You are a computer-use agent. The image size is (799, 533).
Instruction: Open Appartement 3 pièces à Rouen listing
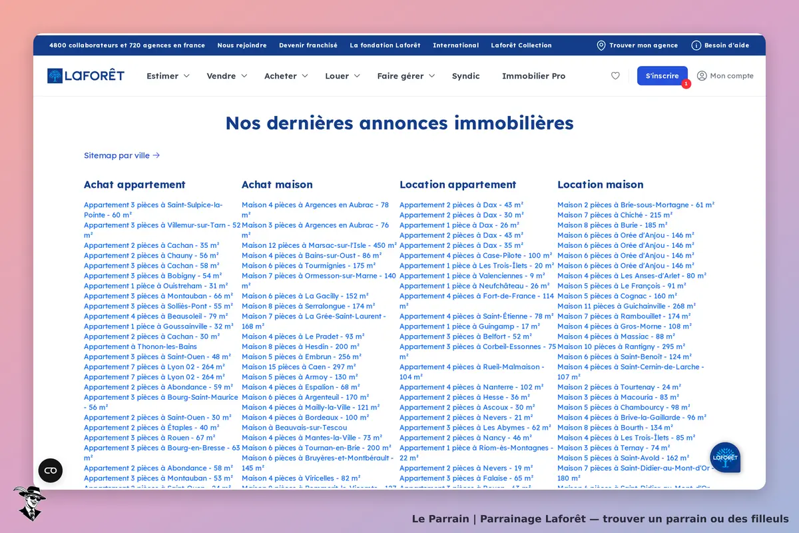click(149, 438)
